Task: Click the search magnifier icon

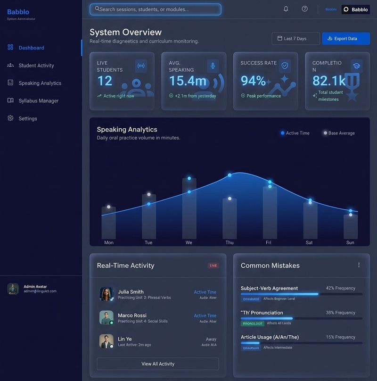Action: pos(97,9)
